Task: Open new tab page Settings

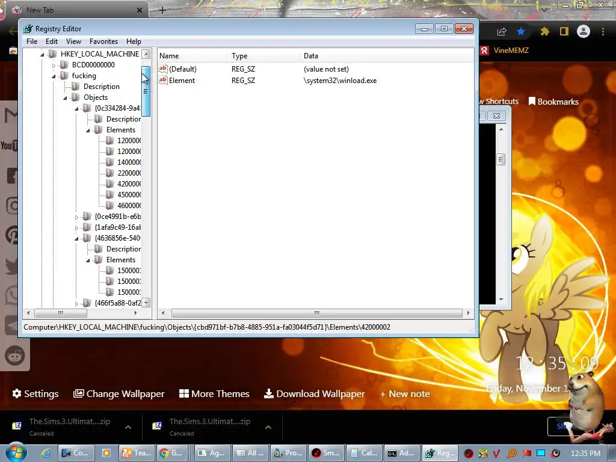Action: click(x=35, y=393)
